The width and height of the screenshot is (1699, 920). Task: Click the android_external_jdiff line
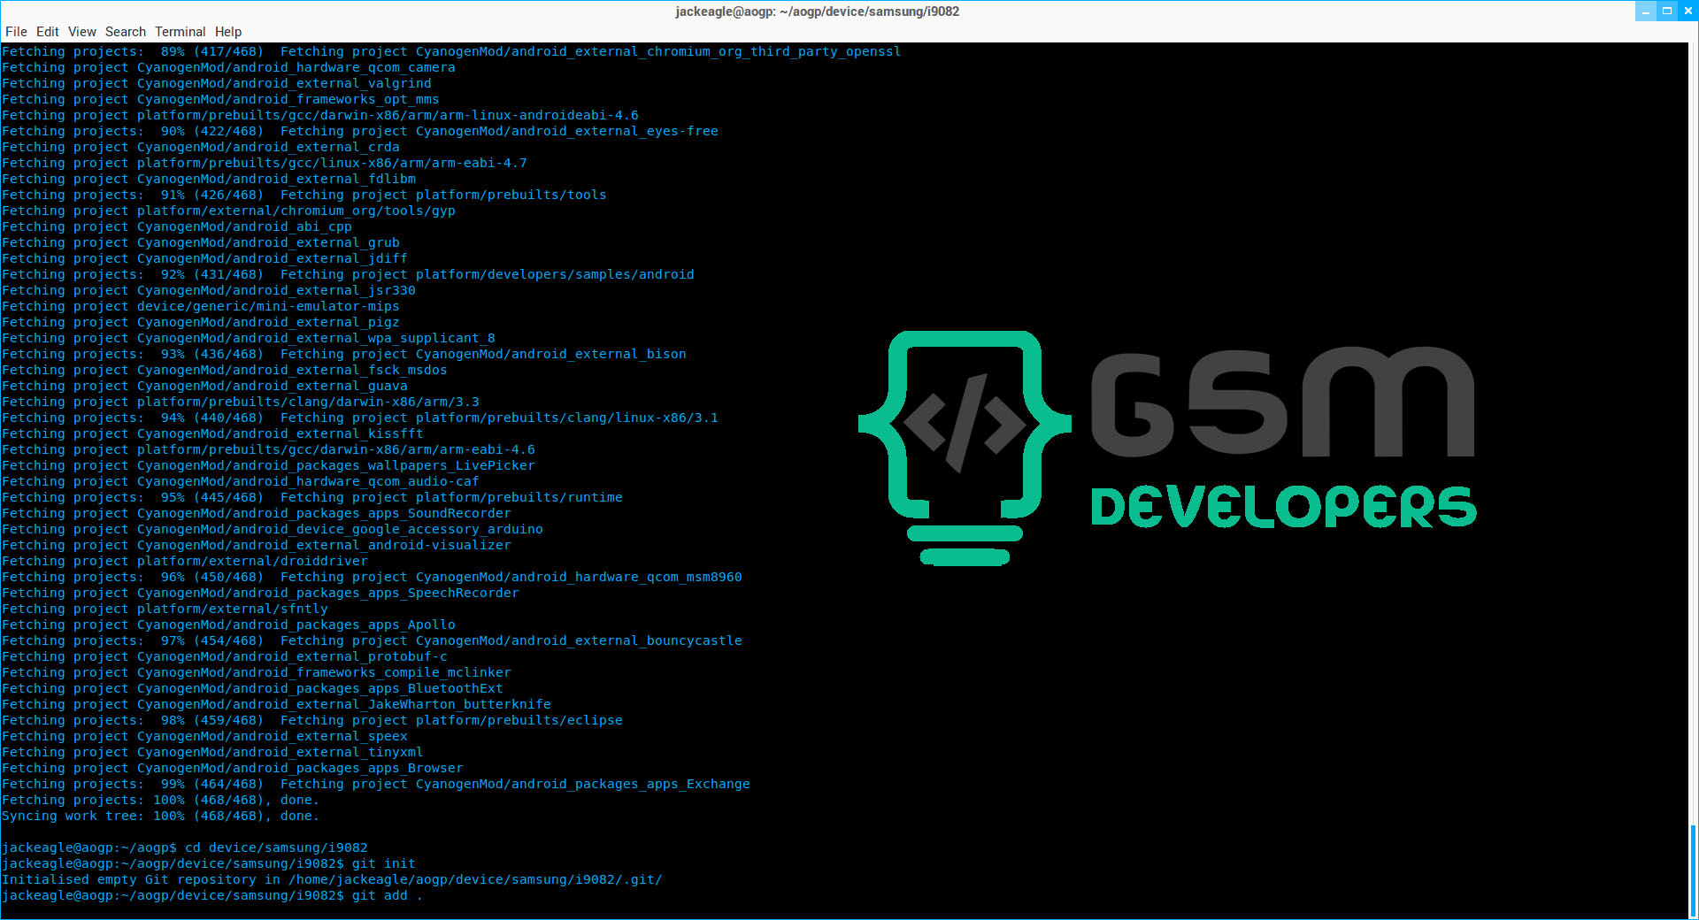point(204,259)
